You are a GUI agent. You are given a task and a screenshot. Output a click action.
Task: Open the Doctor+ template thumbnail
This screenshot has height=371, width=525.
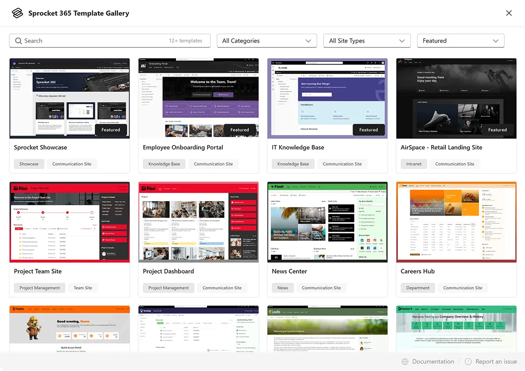[x=456, y=329]
